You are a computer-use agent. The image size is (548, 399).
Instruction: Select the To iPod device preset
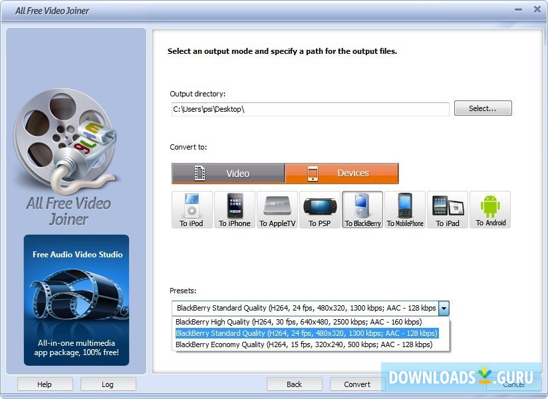tap(192, 209)
